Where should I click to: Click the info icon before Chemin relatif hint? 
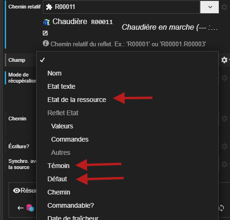point(46,43)
